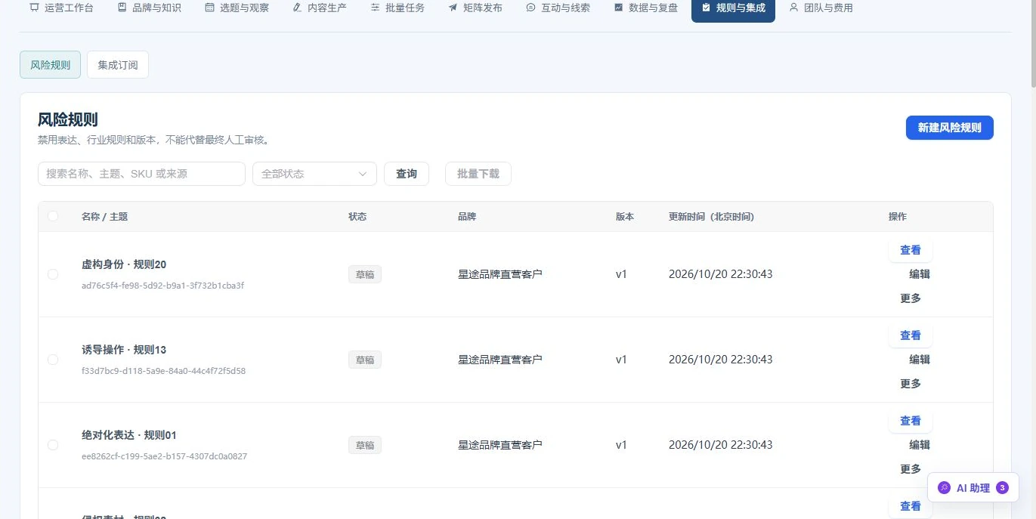Click the 更新时间（北京时间）column header

point(711,217)
